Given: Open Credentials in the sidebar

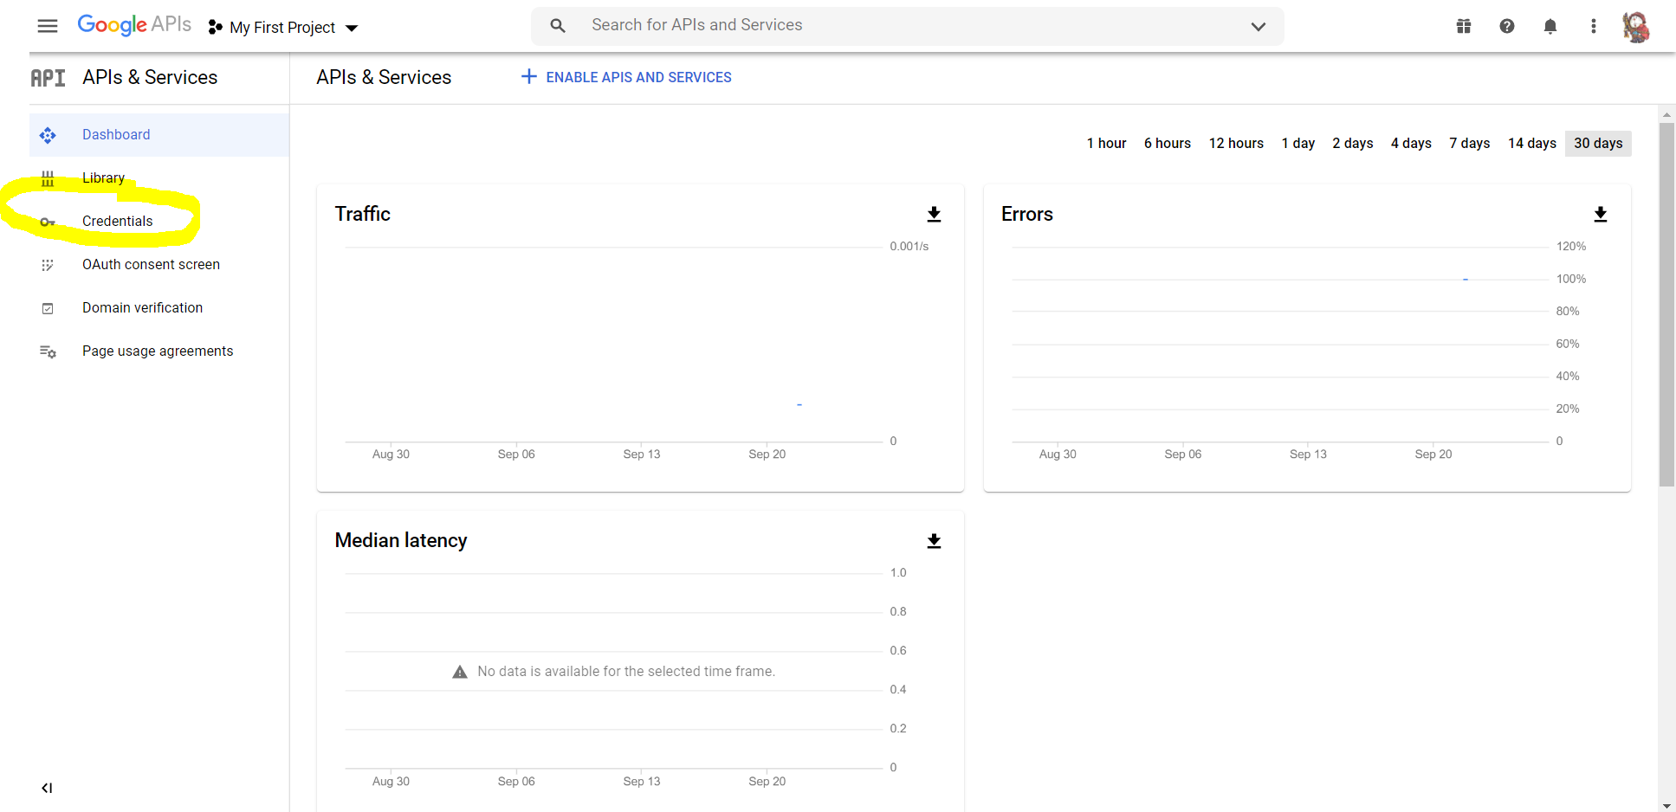Looking at the screenshot, I should click(x=117, y=222).
